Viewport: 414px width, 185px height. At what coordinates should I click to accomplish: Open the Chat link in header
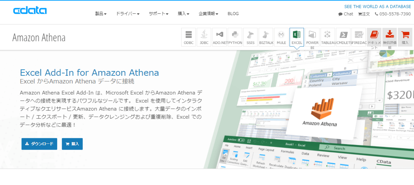point(346,14)
